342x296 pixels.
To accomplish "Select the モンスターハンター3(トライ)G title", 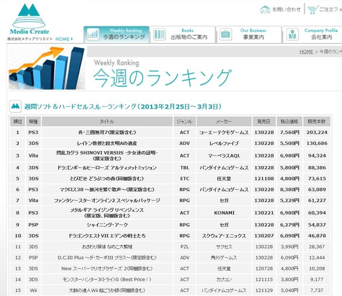I will pos(107,279).
